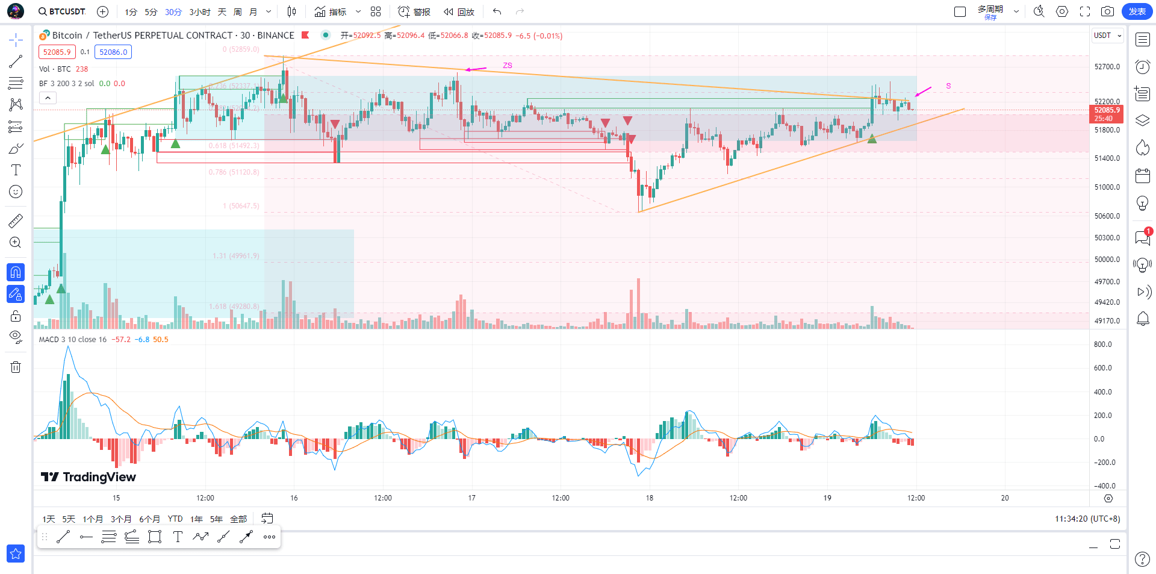This screenshot has width=1156, height=574.
Task: Expand the indicator favorites dropdown
Action: [358, 11]
